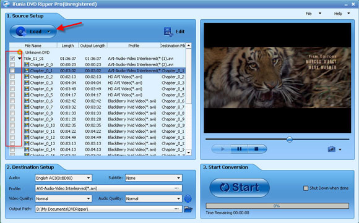Click the iFunia logo in title bar
Viewport: 359px width, 223px height.
pyautogui.click(x=6, y=4)
